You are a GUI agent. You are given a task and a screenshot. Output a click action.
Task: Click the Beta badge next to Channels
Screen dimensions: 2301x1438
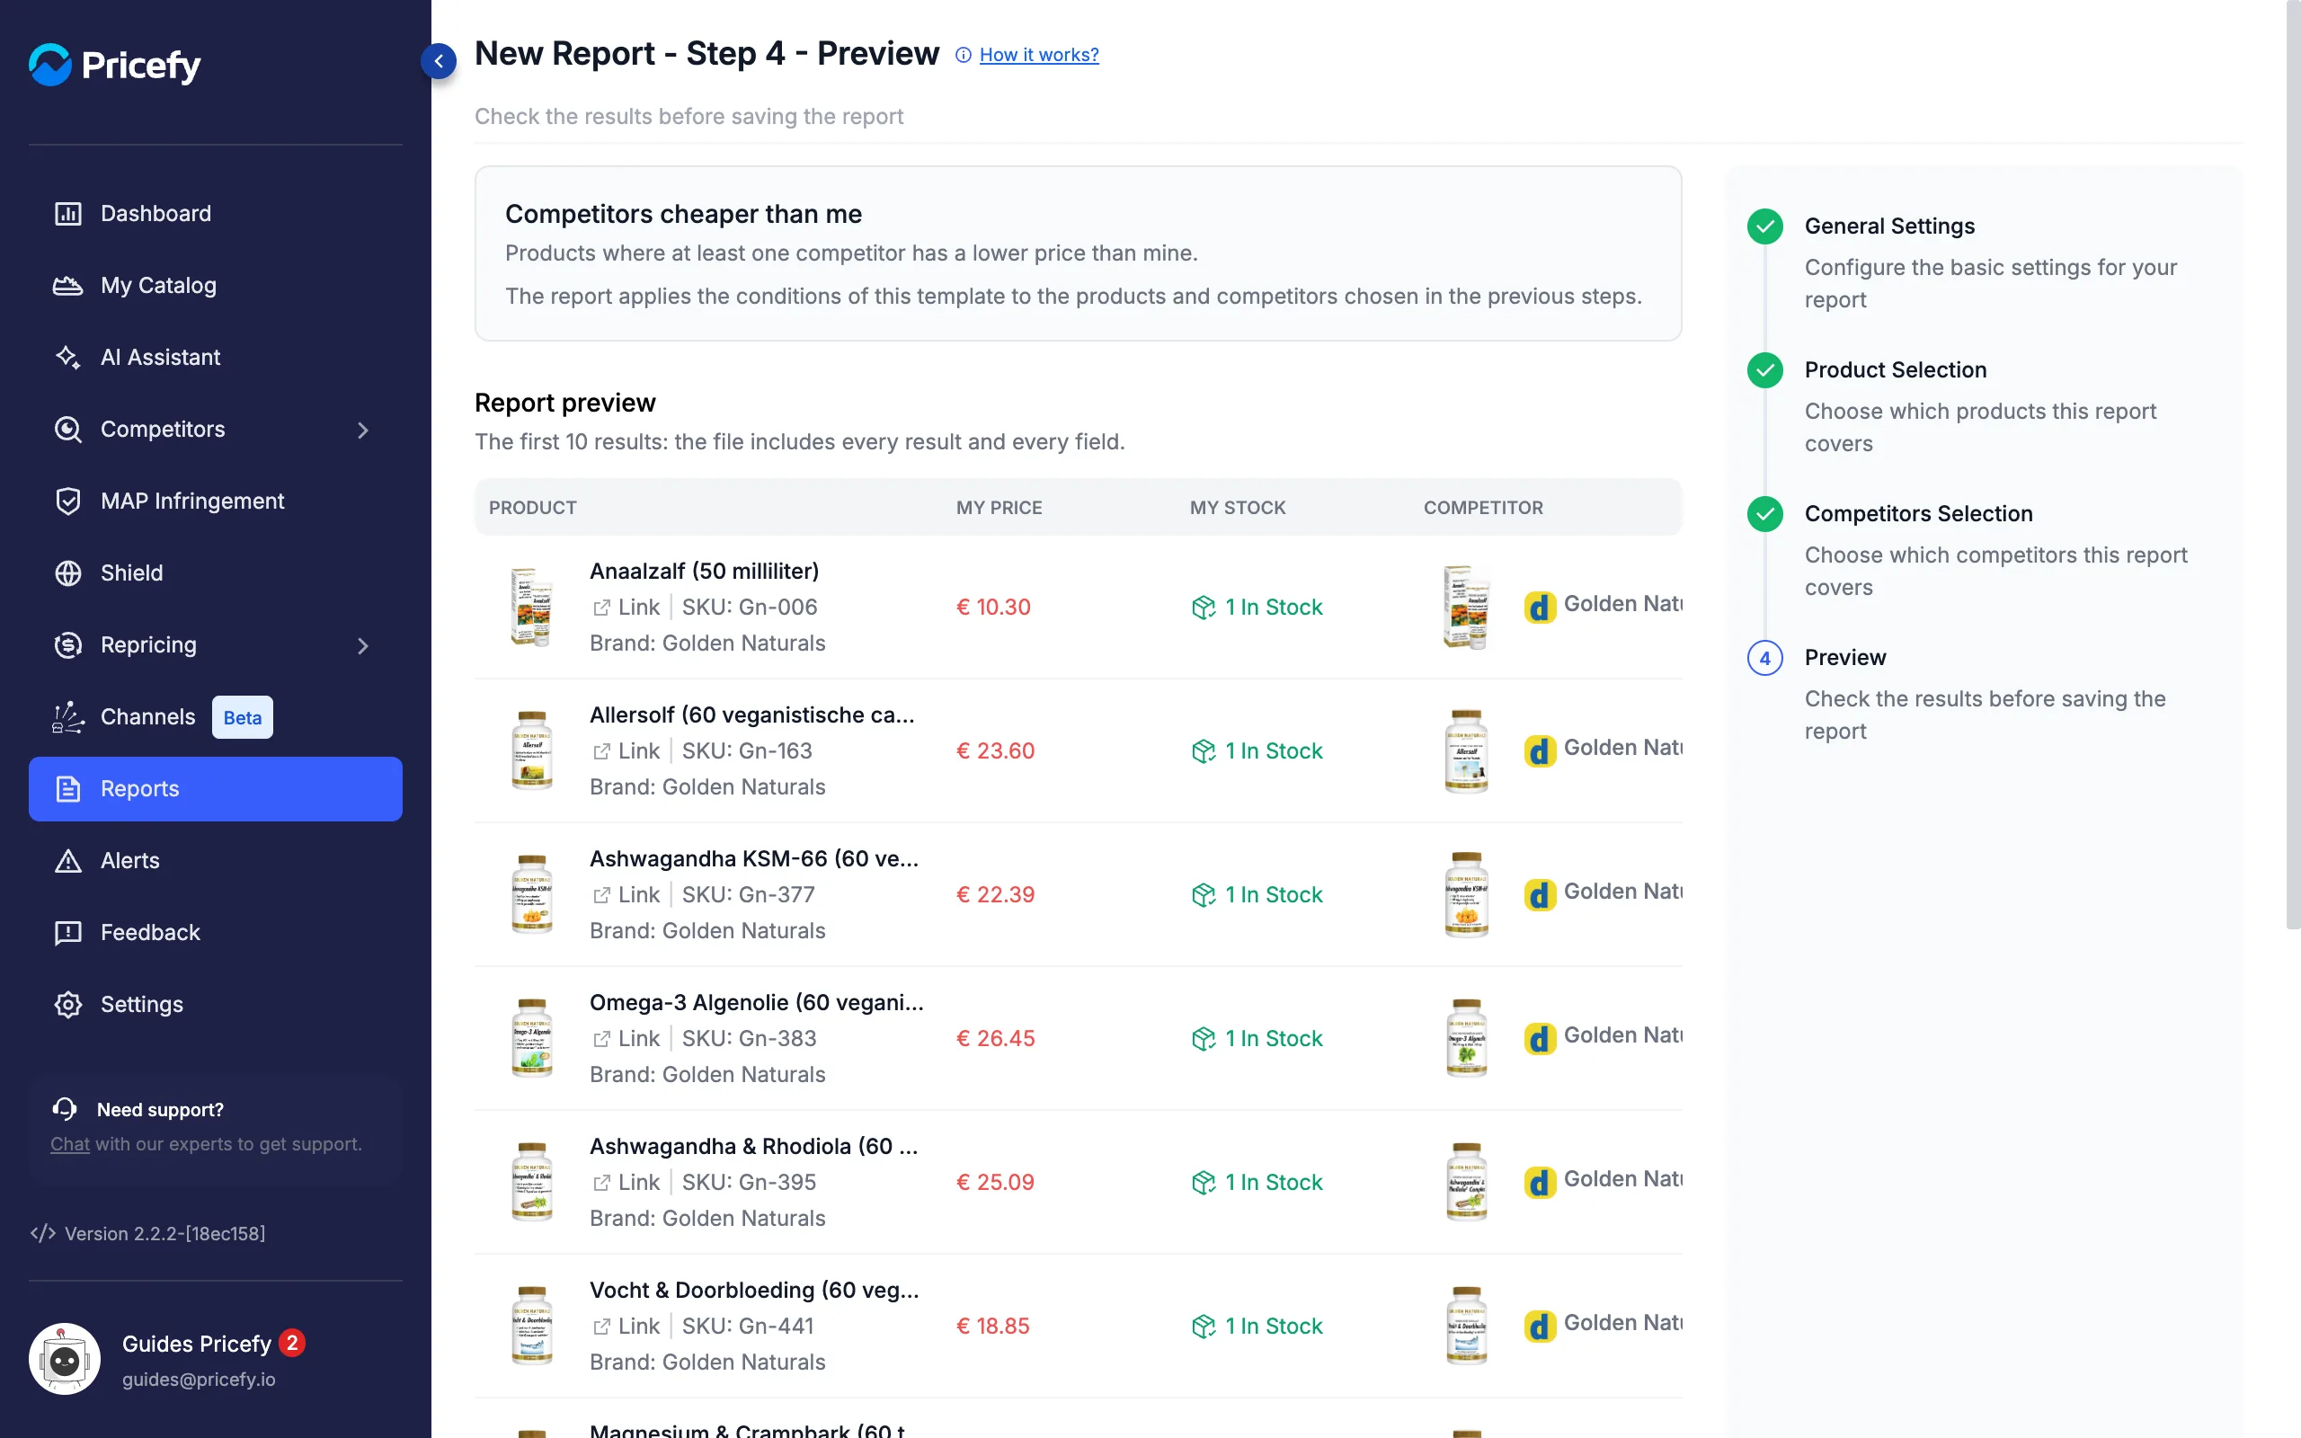pos(243,717)
